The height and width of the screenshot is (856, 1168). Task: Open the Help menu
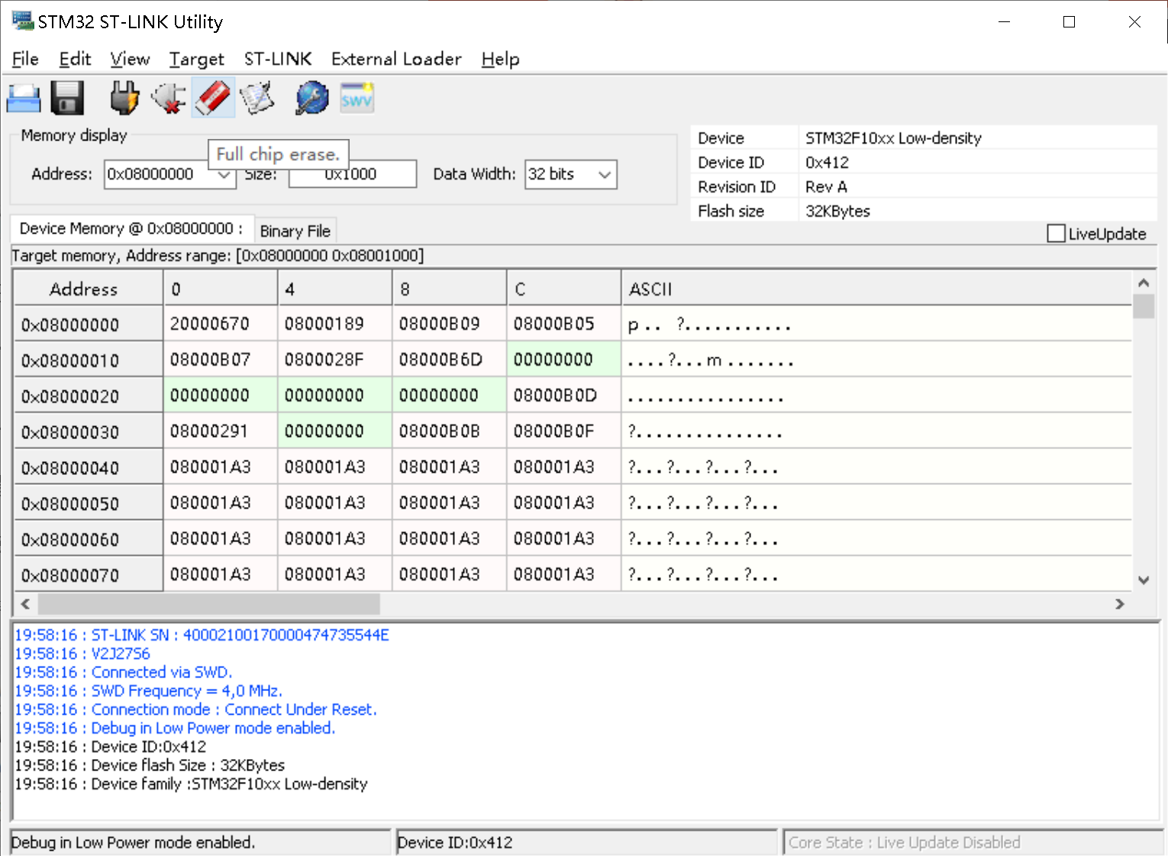(x=500, y=59)
